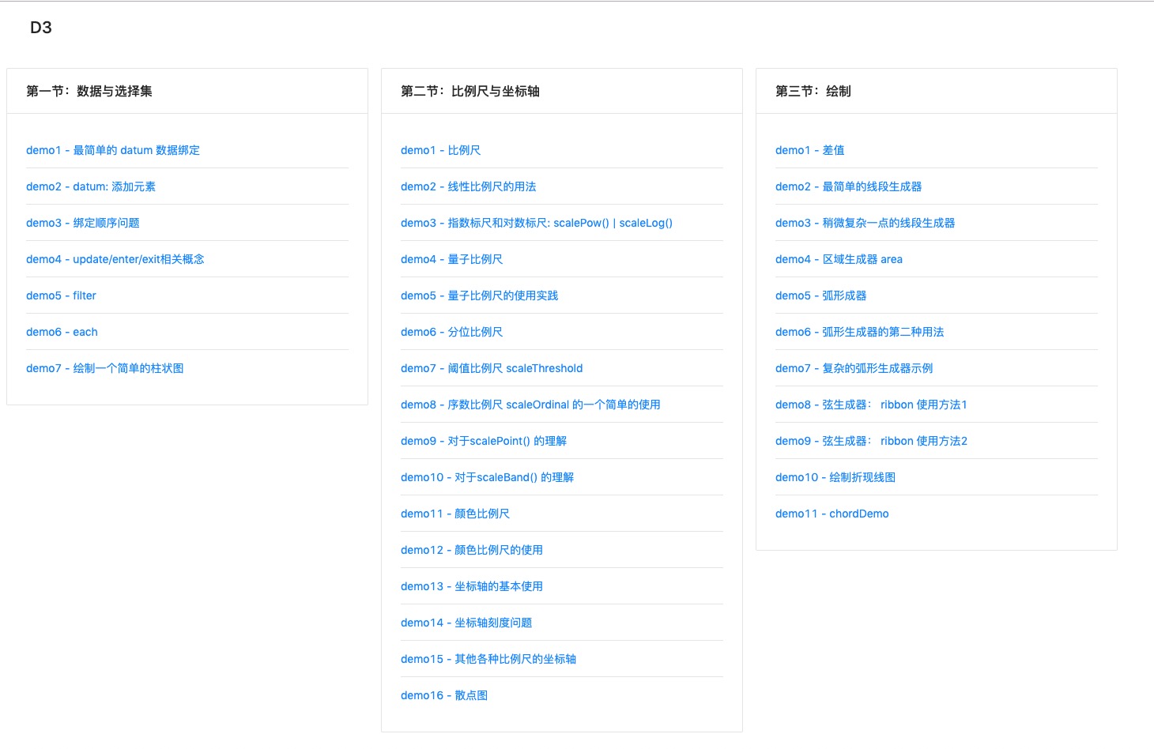This screenshot has height=749, width=1154.
Task: Open demo3 scalePow() | scaleLog() link
Action: [x=537, y=223]
